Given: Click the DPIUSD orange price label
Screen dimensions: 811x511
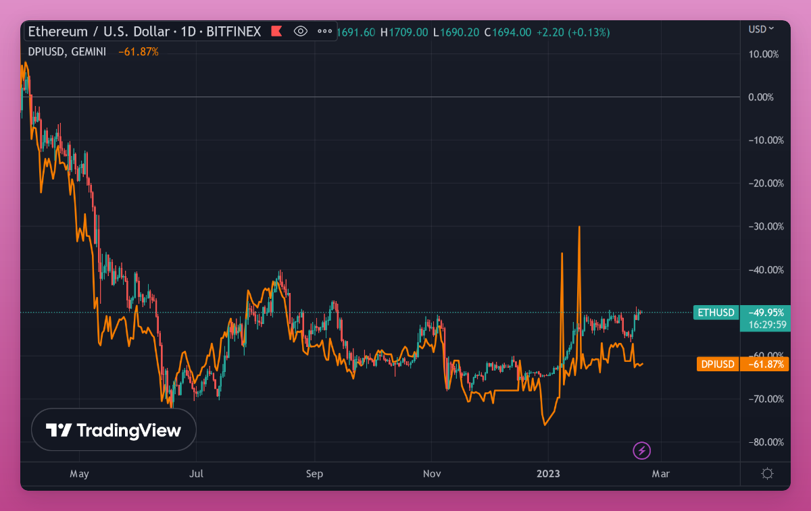Looking at the screenshot, I should [717, 364].
